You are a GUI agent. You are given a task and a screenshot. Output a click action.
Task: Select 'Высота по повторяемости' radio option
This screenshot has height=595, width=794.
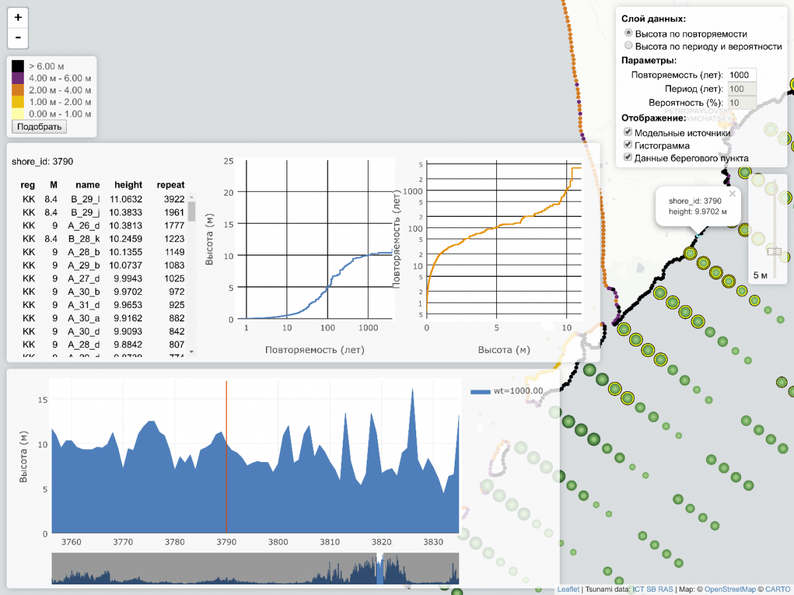pyautogui.click(x=629, y=34)
